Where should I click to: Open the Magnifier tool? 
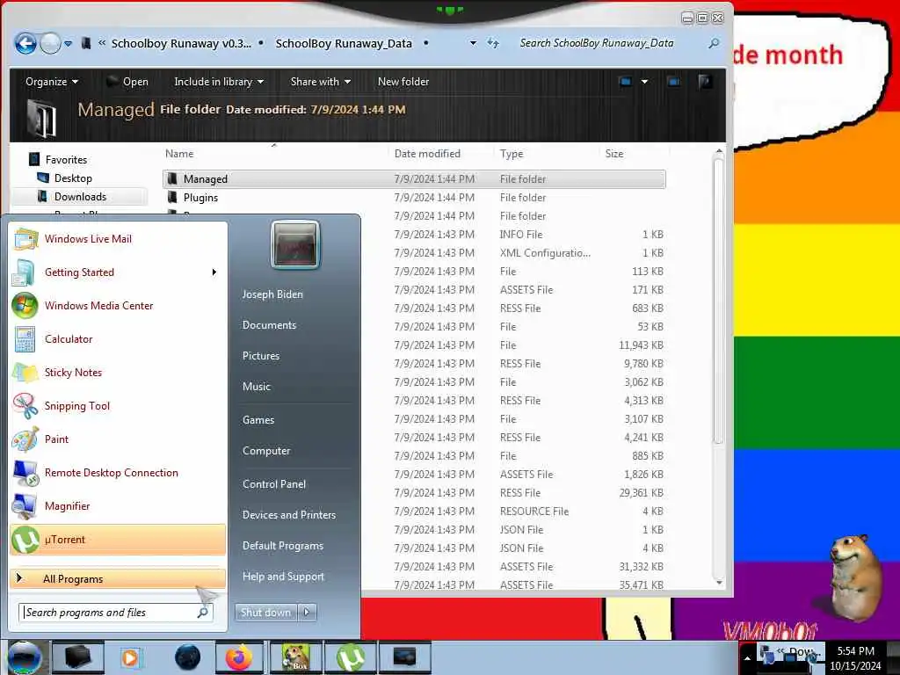(67, 506)
